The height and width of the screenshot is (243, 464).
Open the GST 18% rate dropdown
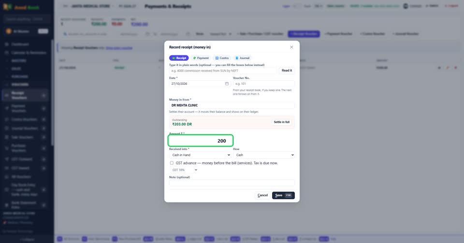tap(184, 170)
